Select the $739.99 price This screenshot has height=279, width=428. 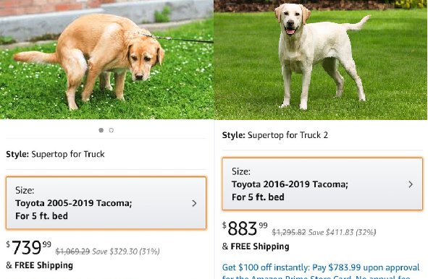click(29, 247)
